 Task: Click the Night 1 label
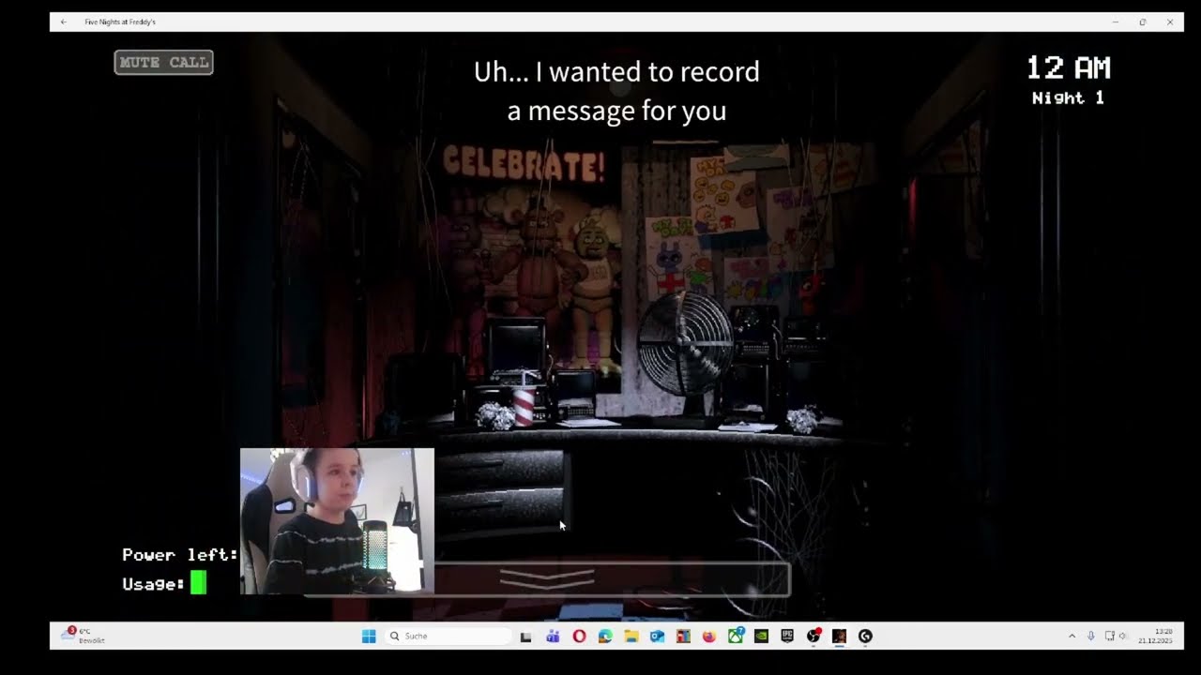pos(1068,98)
